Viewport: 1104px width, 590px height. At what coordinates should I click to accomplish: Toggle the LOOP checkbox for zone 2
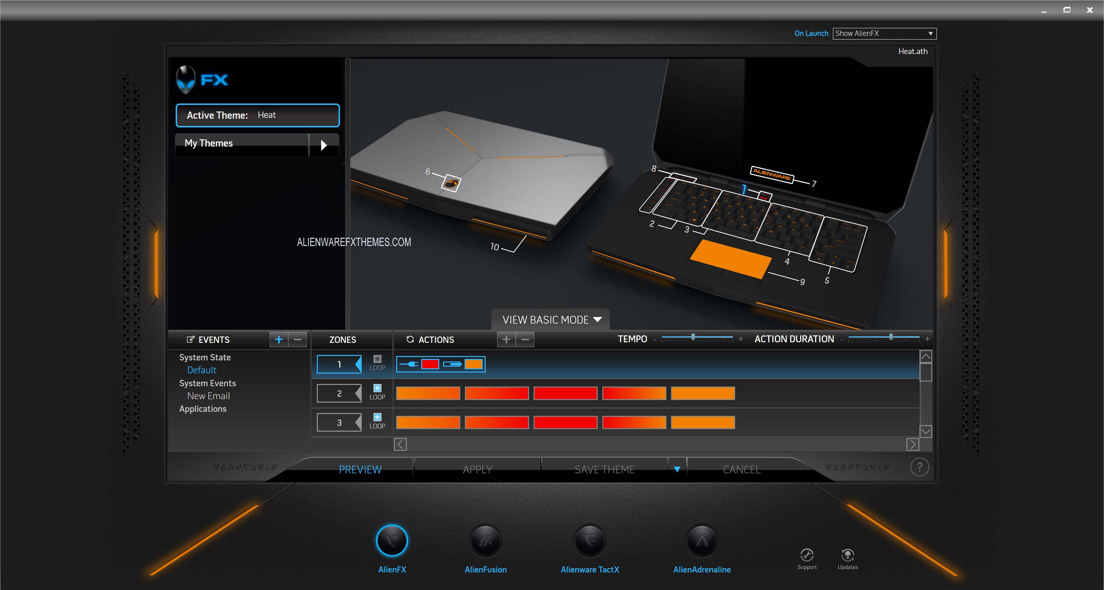pyautogui.click(x=377, y=388)
